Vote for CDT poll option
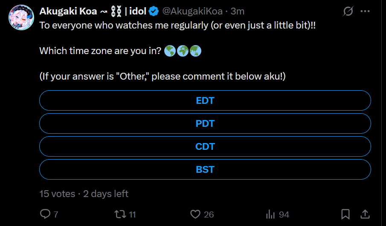 [205, 147]
